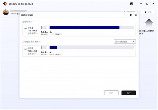158x110 pixels.
Task: Click the source disk 549 MB reserved partition bar
Action: point(44,27)
